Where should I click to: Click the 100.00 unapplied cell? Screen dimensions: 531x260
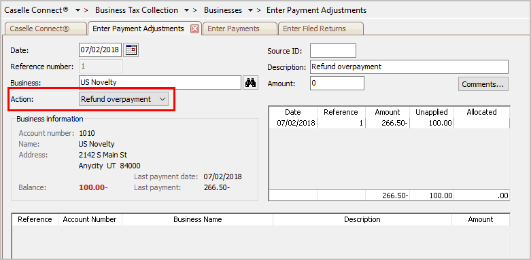point(432,123)
